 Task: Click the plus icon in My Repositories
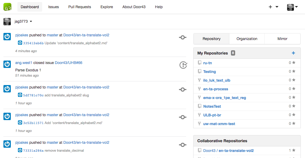pyautogui.click(x=293, y=53)
